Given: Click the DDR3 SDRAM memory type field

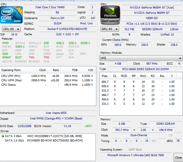Looking at the screenshot, I should (x=165, y=124).
